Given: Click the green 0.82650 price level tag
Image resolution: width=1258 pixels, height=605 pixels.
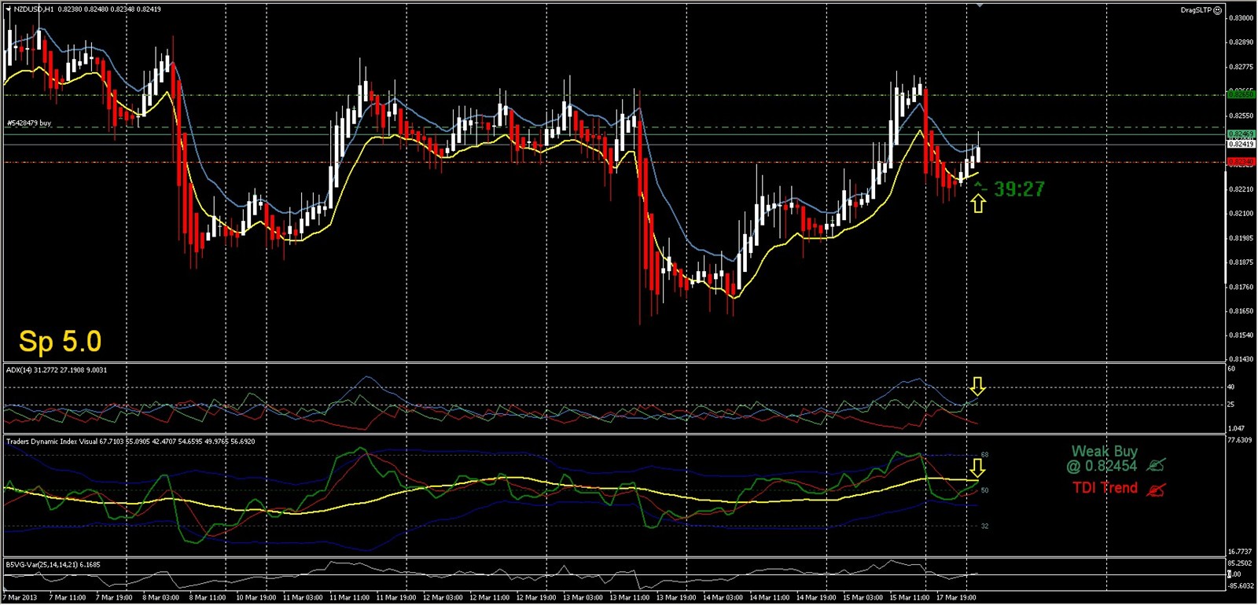Looking at the screenshot, I should (1241, 94).
